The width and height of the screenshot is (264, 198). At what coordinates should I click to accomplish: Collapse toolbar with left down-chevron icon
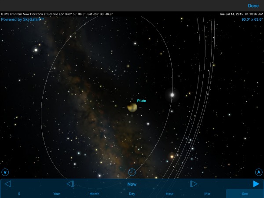pos(5,172)
